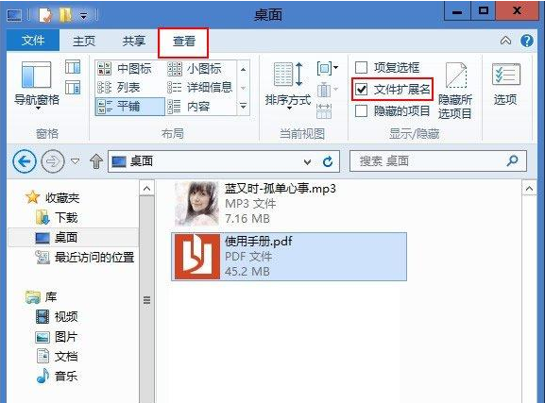Collapse the ribbon with the up chevron
545x403 pixels.
point(505,41)
